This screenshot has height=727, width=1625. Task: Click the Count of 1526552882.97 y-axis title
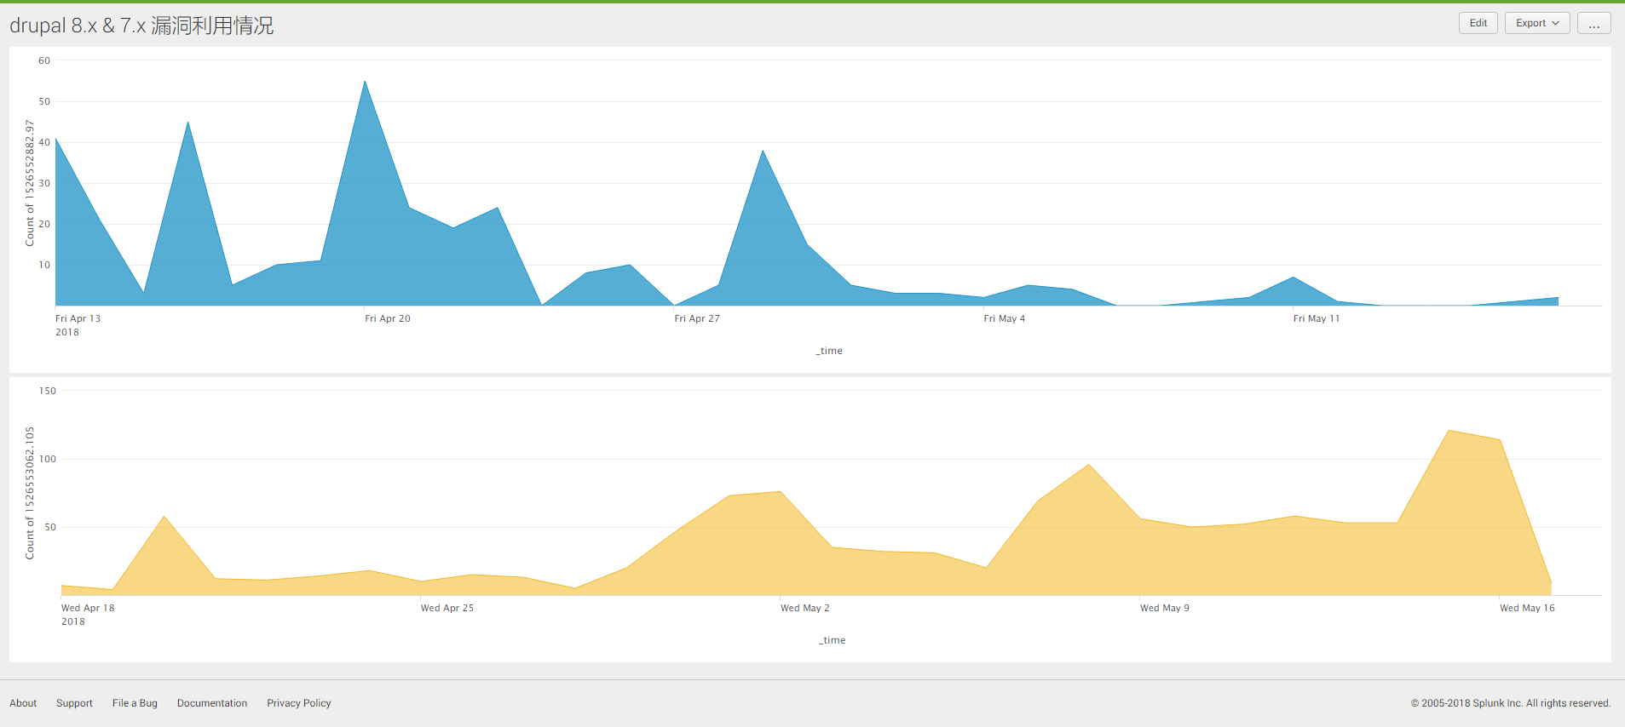[x=30, y=183]
